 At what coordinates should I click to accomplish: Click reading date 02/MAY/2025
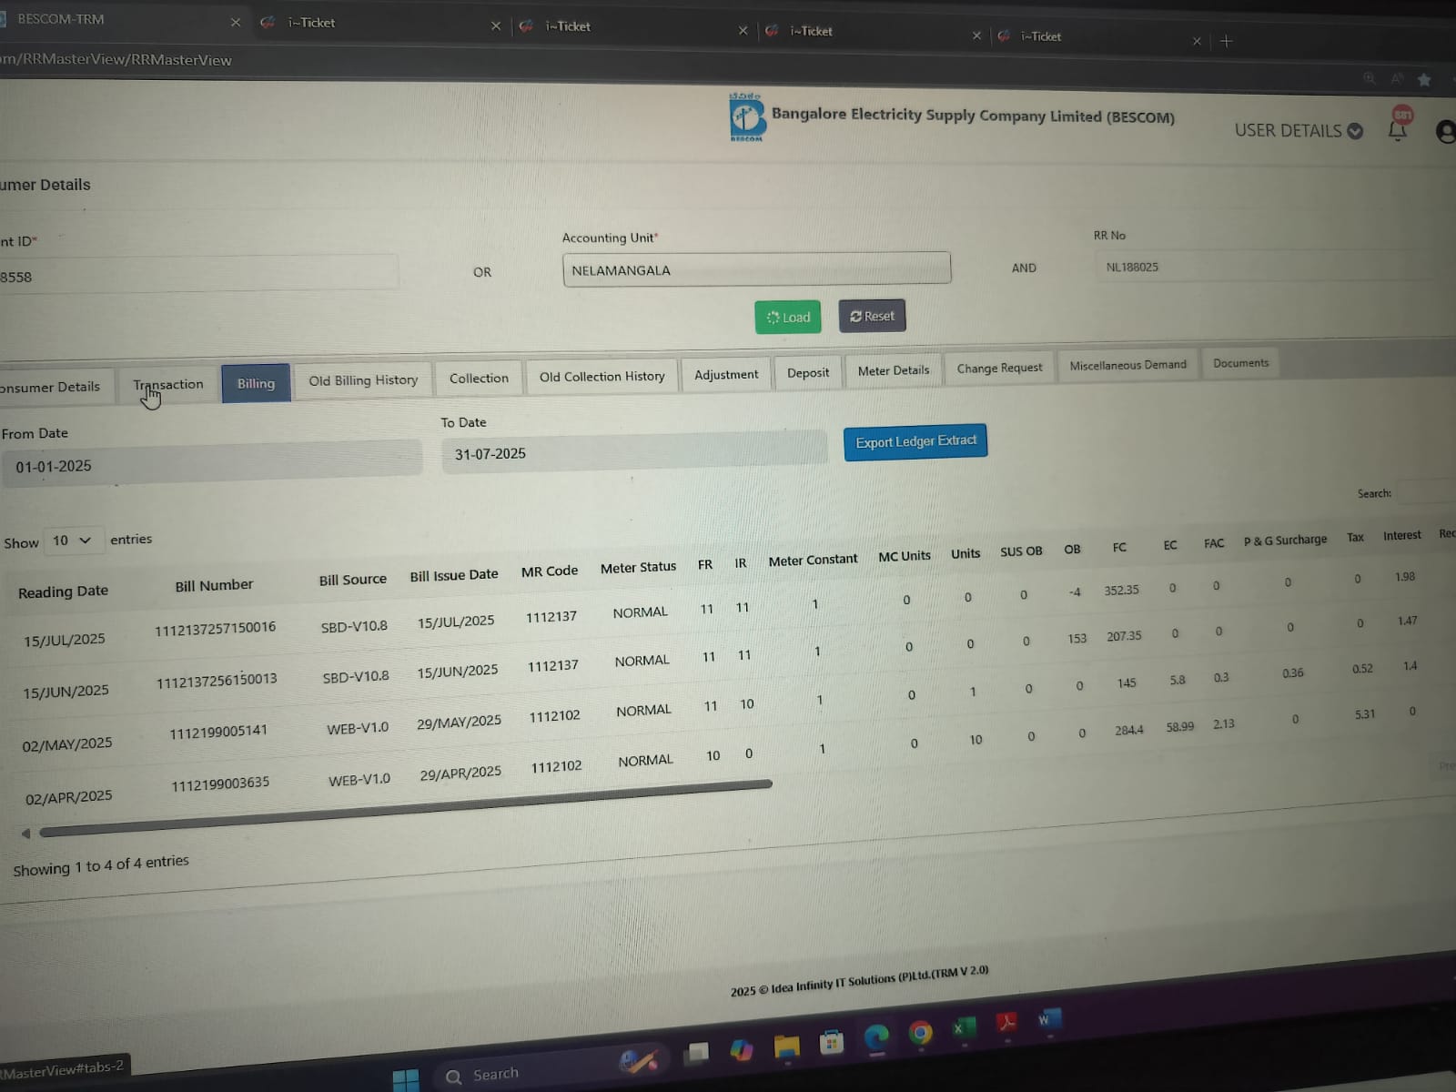67,744
